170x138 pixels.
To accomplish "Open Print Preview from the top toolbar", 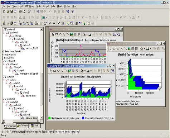I will (x=24, y=11).
